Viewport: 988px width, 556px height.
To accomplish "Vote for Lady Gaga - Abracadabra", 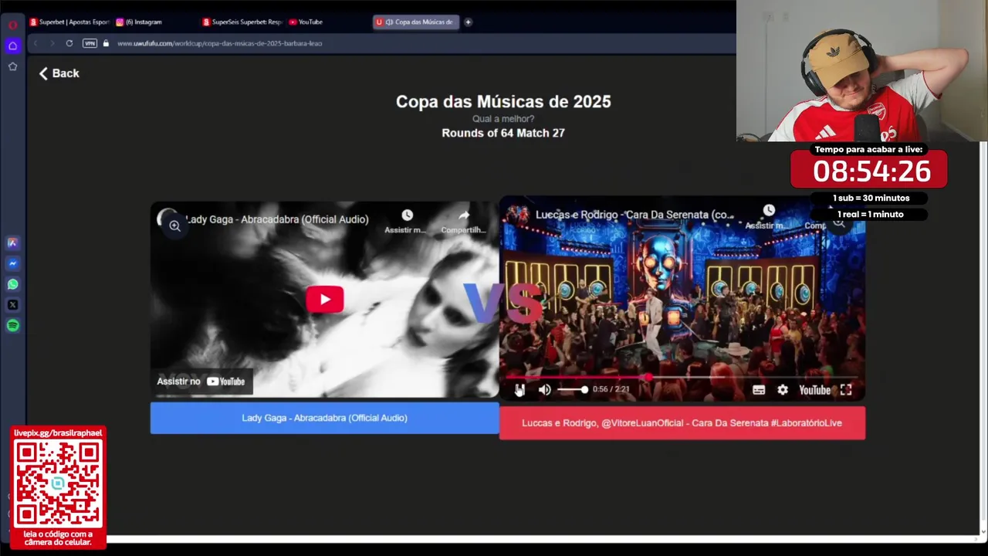I will click(324, 418).
